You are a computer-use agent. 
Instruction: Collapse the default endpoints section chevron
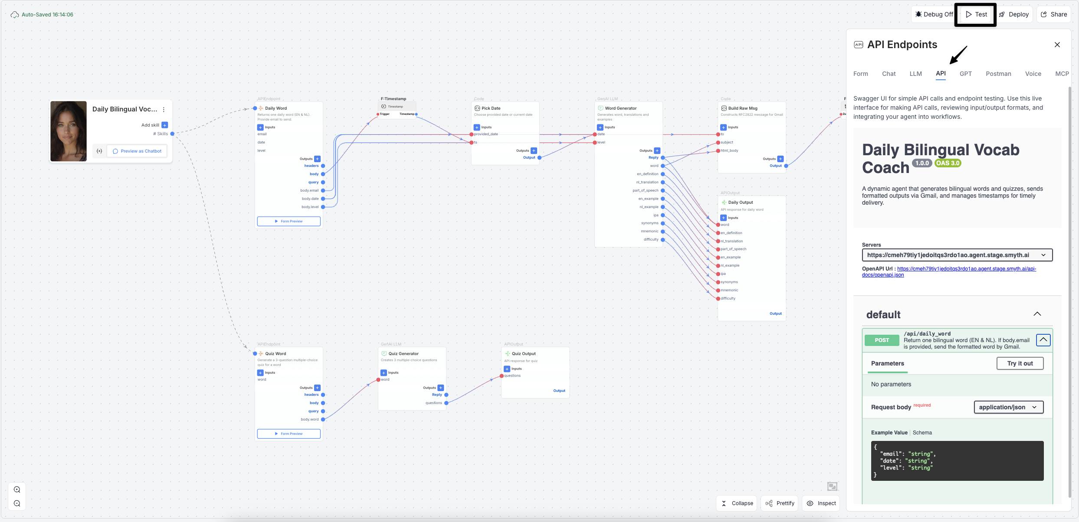1037,314
